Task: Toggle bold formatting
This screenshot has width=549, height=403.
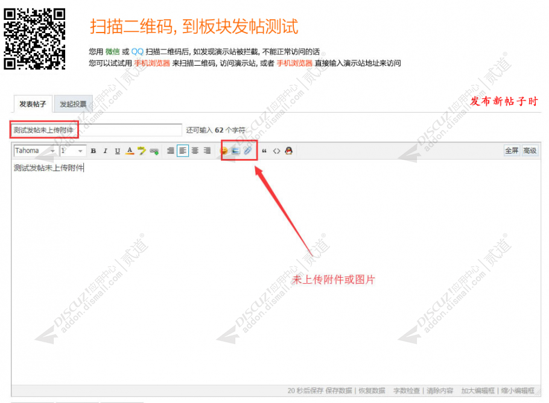Action: coord(93,151)
